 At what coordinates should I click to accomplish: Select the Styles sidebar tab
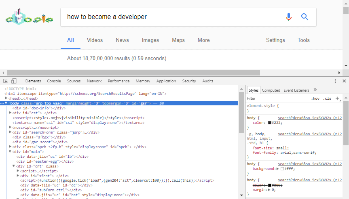pyautogui.click(x=254, y=90)
